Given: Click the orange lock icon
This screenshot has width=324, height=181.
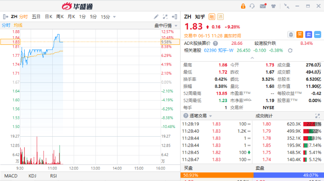Looking at the screenshot, I should pyautogui.click(x=243, y=6).
